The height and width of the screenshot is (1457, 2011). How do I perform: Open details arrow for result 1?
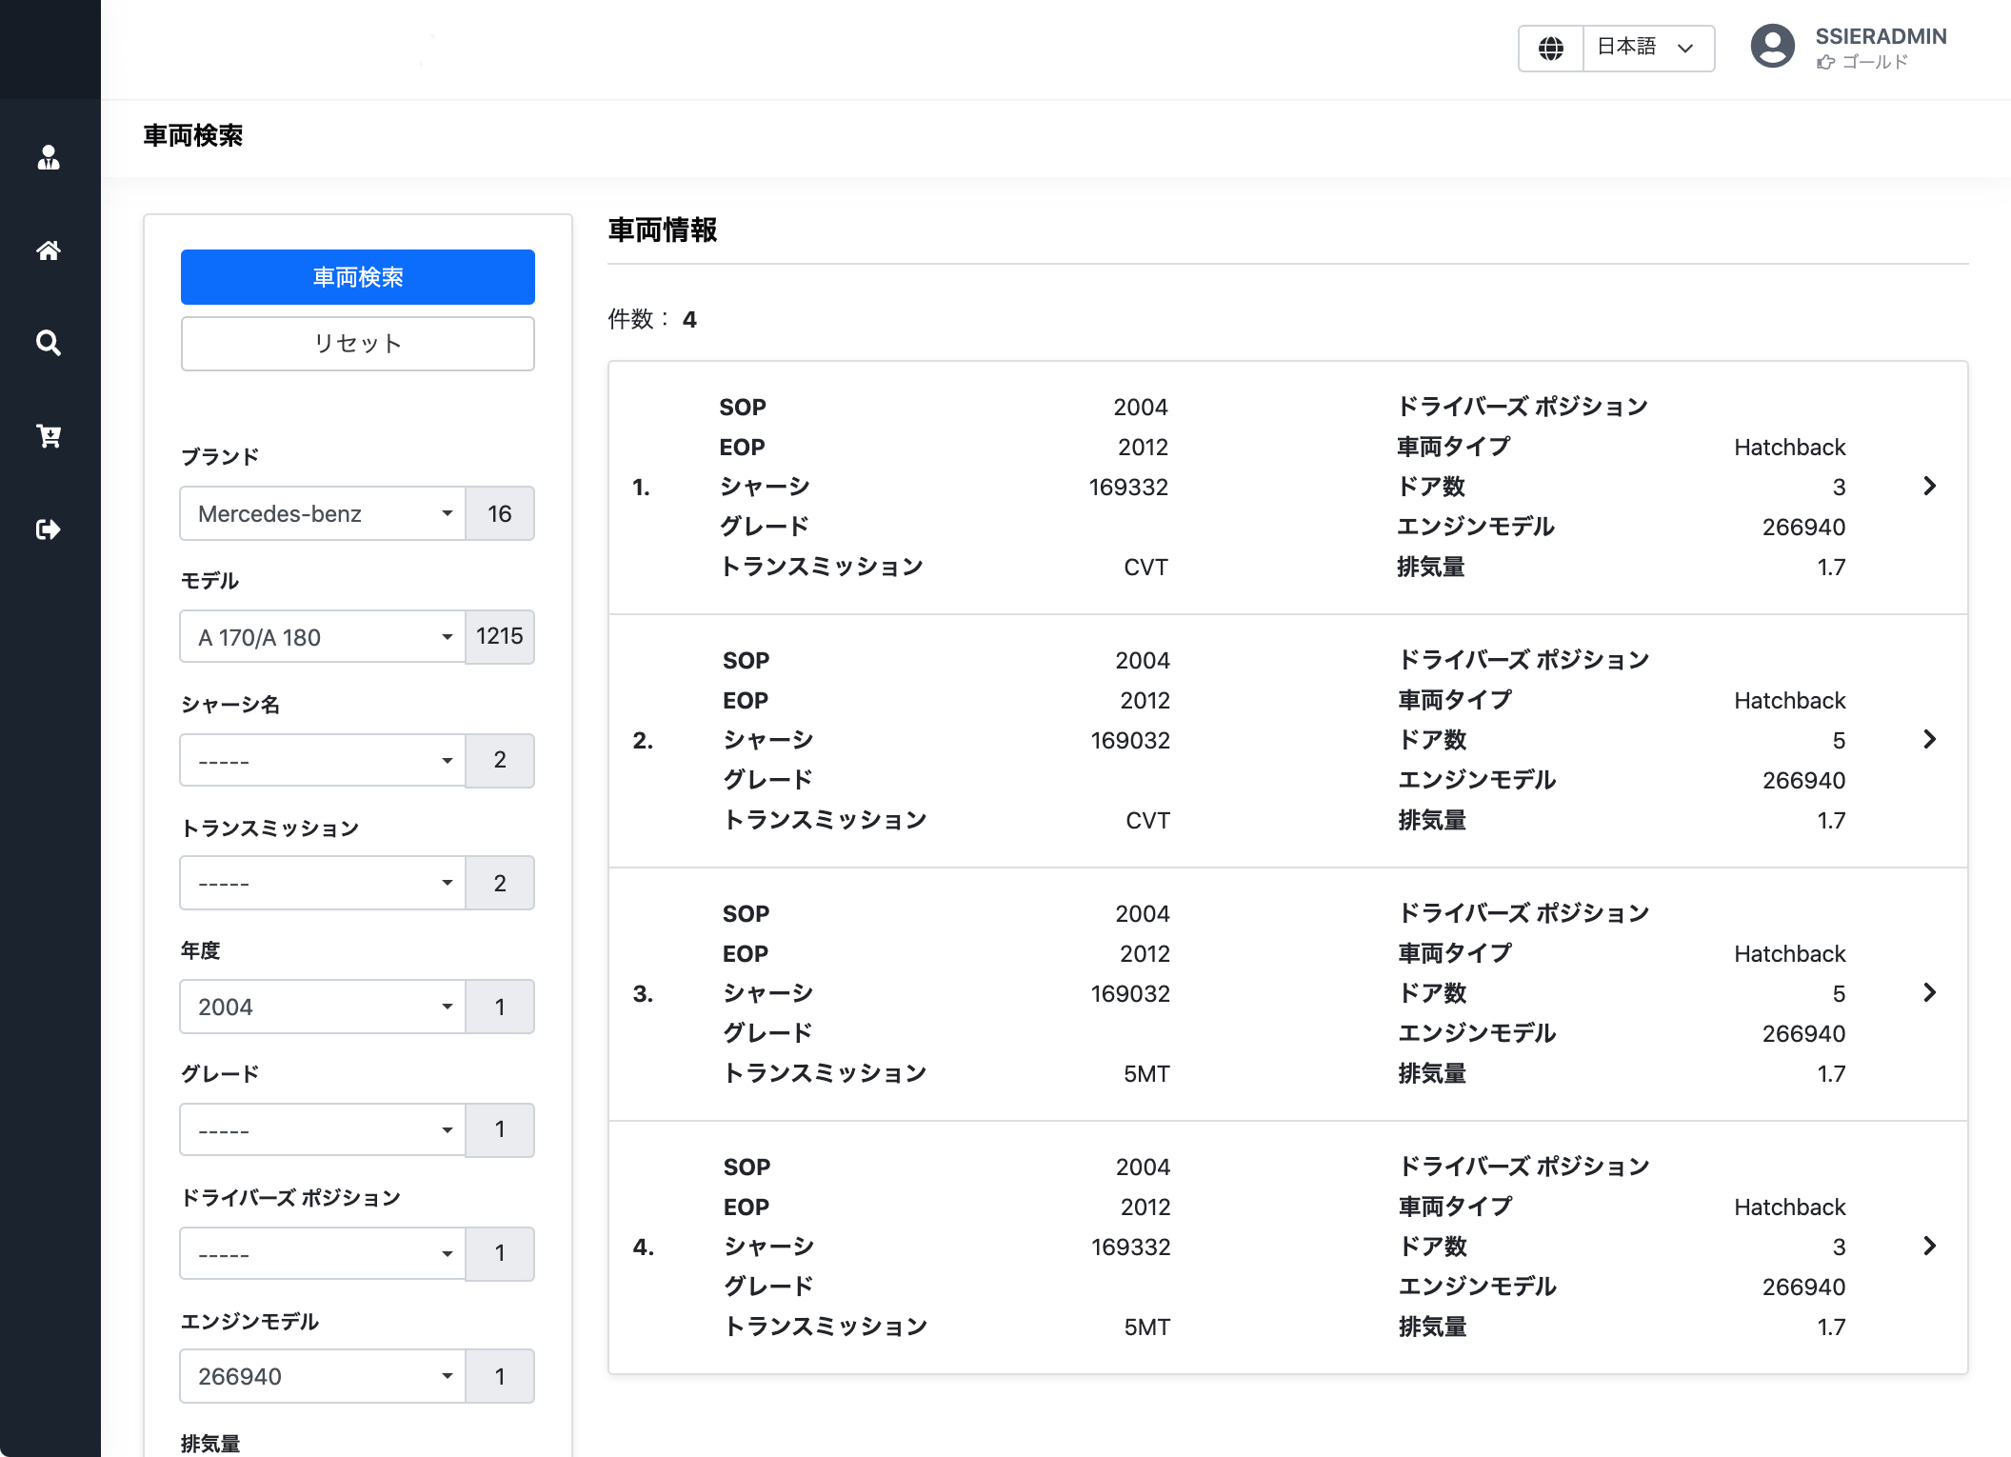tap(1929, 486)
